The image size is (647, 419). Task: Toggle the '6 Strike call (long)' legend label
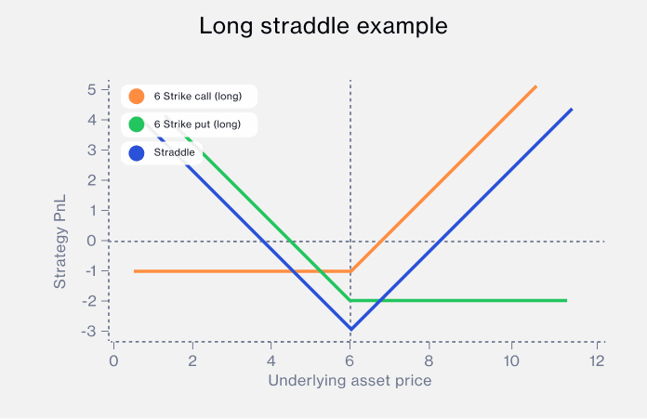click(x=191, y=97)
